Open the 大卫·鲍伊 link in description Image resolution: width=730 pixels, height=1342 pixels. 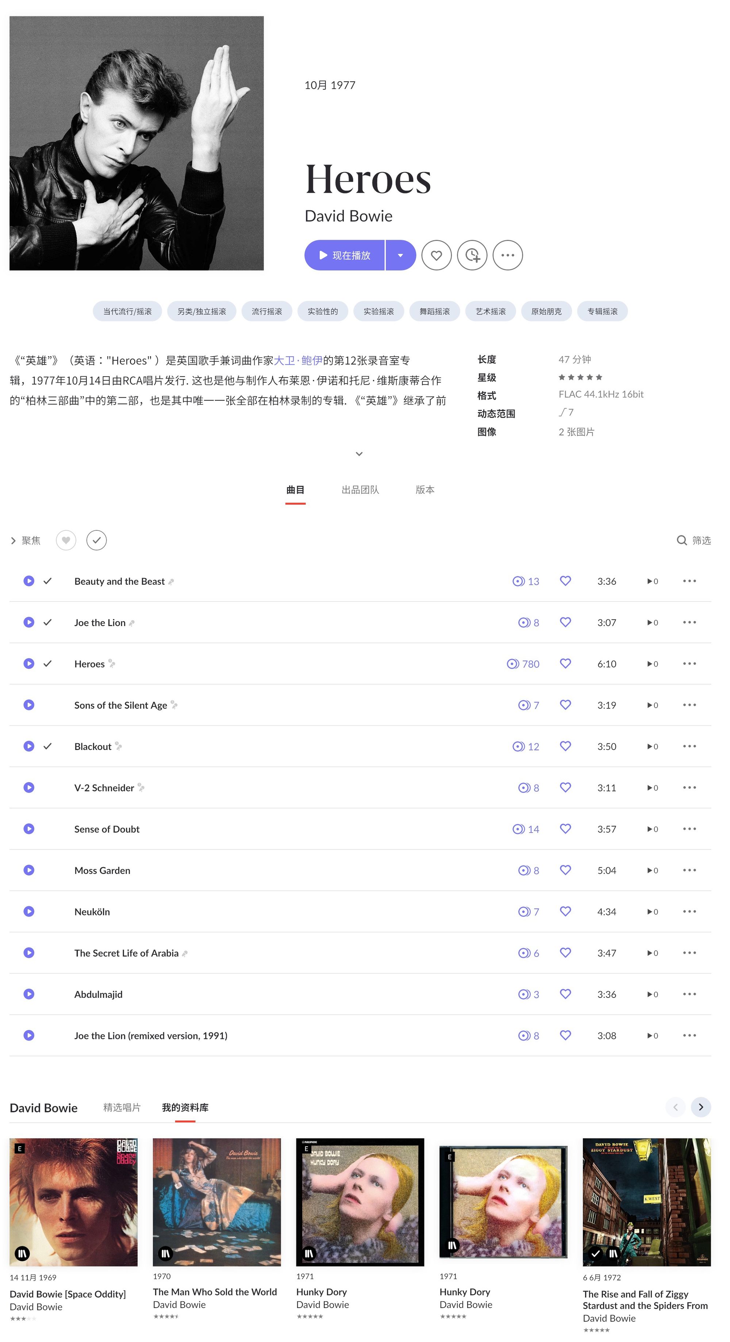tap(298, 361)
